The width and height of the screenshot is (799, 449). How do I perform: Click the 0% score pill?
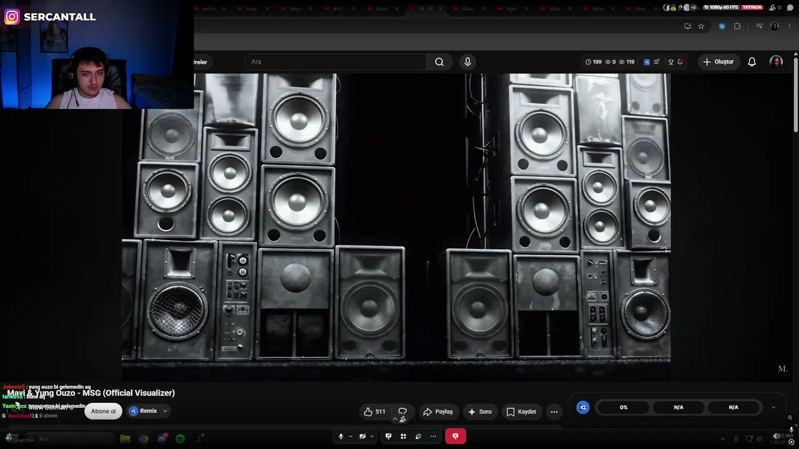[624, 407]
